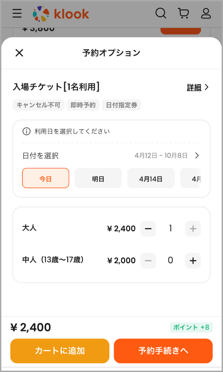Increase 大人 quantity with plus button
The width and height of the screenshot is (223, 372).
click(x=193, y=229)
